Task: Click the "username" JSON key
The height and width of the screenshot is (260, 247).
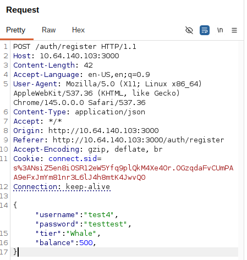Action: [57, 215]
